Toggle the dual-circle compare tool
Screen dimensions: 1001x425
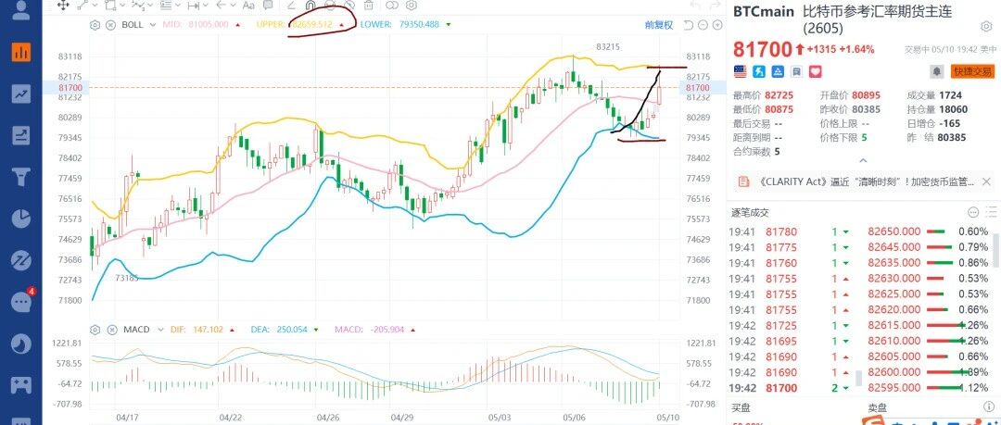pos(392,6)
